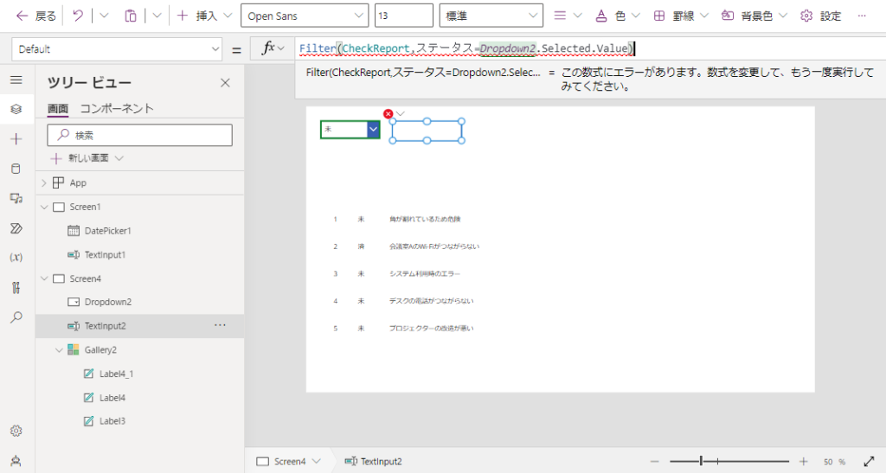The height and width of the screenshot is (473, 886).
Task: Open the data cylinder icon in sidebar
Action: point(16,169)
